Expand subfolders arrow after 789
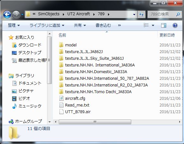The image size is (184, 144). (109, 14)
